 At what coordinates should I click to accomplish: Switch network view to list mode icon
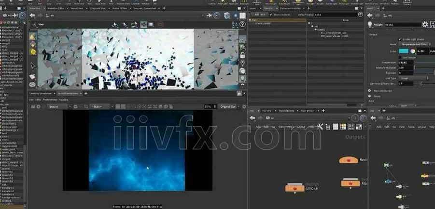[328, 127]
